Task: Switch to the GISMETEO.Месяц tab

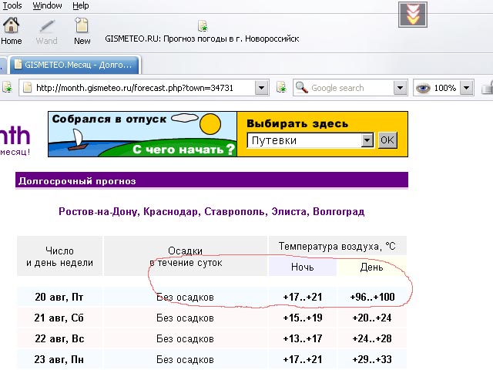Action: click(75, 64)
